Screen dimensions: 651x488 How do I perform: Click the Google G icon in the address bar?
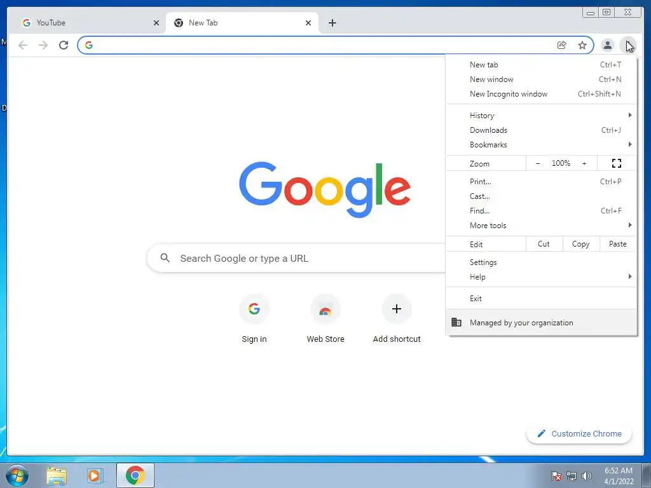89,45
